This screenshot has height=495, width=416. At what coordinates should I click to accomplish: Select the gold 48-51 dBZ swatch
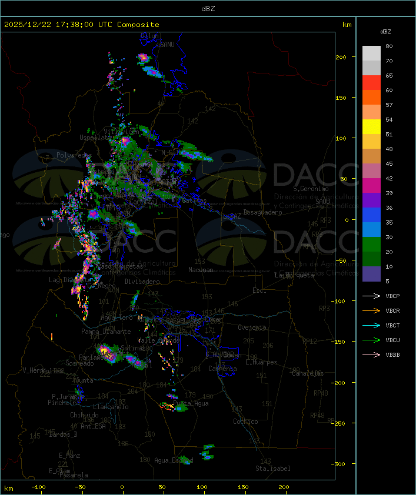(x=371, y=141)
